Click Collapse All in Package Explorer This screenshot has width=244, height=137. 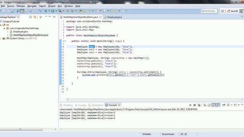click(30, 17)
